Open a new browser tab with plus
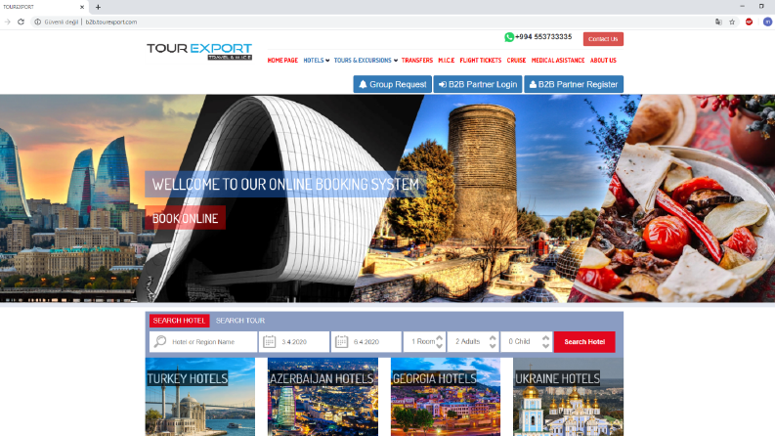Viewport: 775px width, 436px height. tap(98, 7)
